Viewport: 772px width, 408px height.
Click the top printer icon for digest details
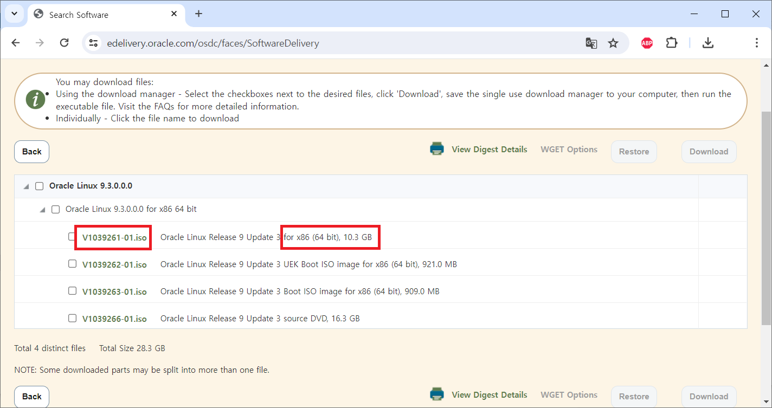[437, 149]
